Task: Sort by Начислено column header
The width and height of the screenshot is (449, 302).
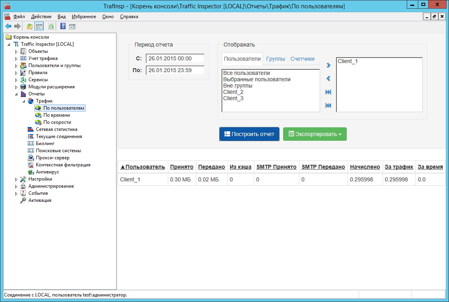Action: point(365,167)
